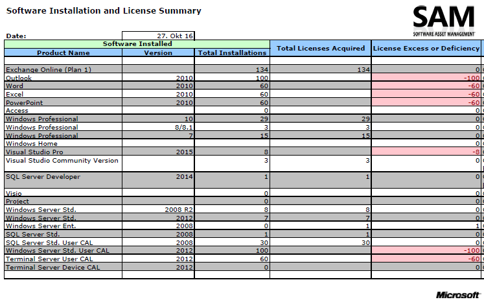The height and width of the screenshot is (304, 484).
Task: Select Windows Professional version 8/8.1 cell
Action: click(158, 127)
